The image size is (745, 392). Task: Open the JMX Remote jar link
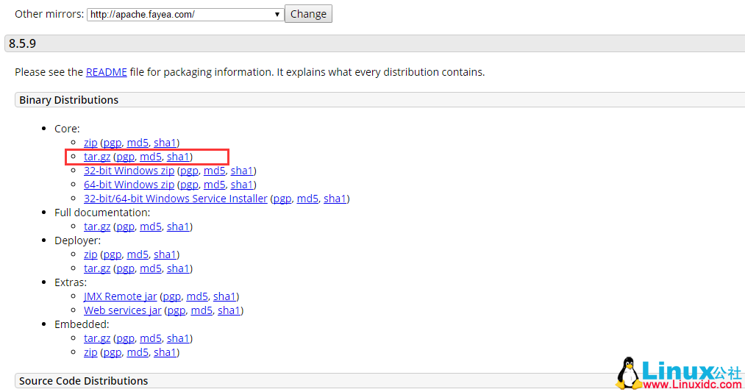coord(120,296)
